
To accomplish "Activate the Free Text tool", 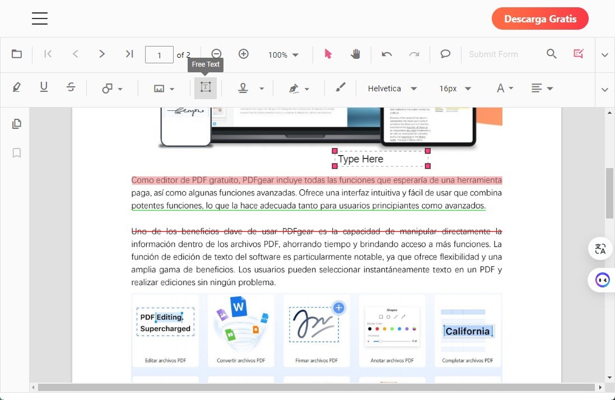I will click(x=205, y=88).
